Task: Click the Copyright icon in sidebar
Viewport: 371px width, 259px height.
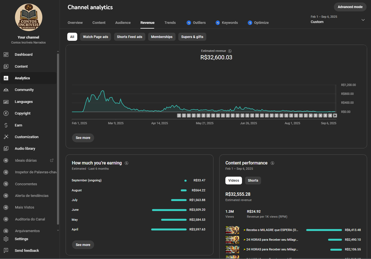Action: click(x=6, y=113)
